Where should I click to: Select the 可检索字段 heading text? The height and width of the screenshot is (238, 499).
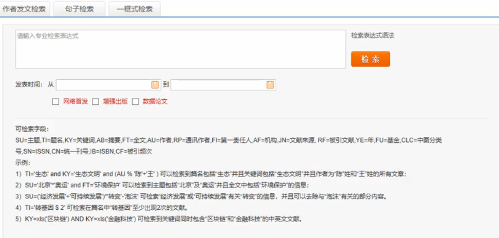point(32,129)
